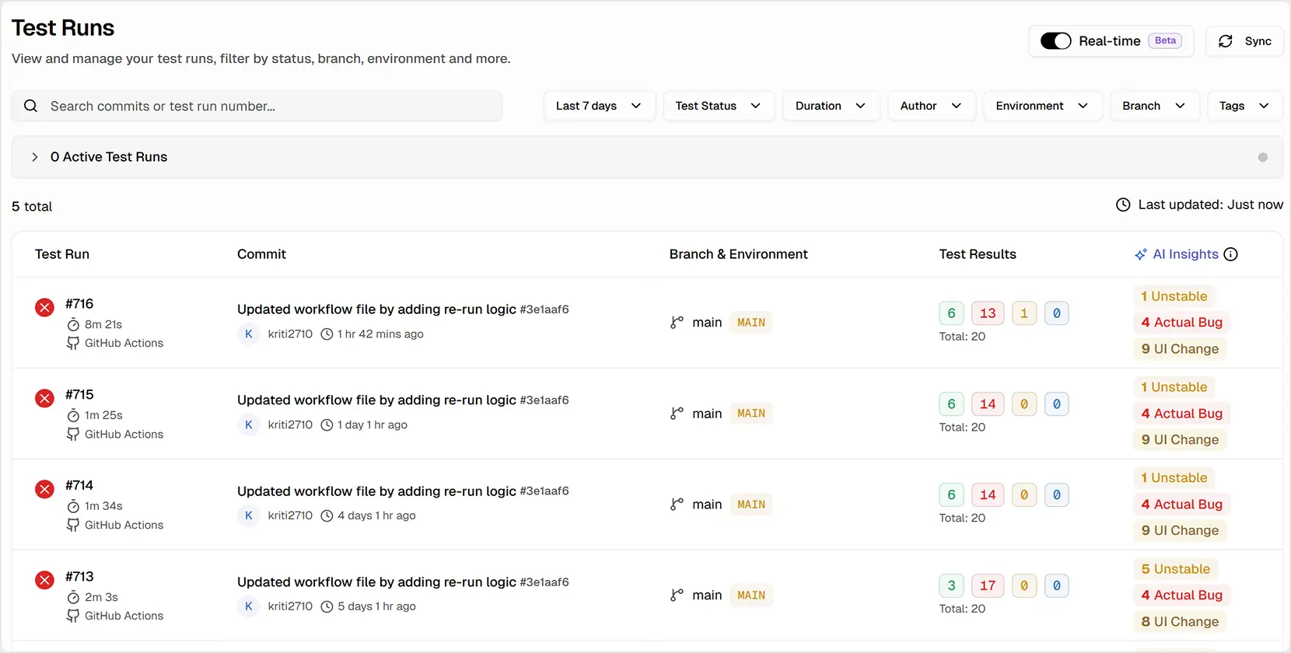Open test run #716

pyautogui.click(x=79, y=303)
